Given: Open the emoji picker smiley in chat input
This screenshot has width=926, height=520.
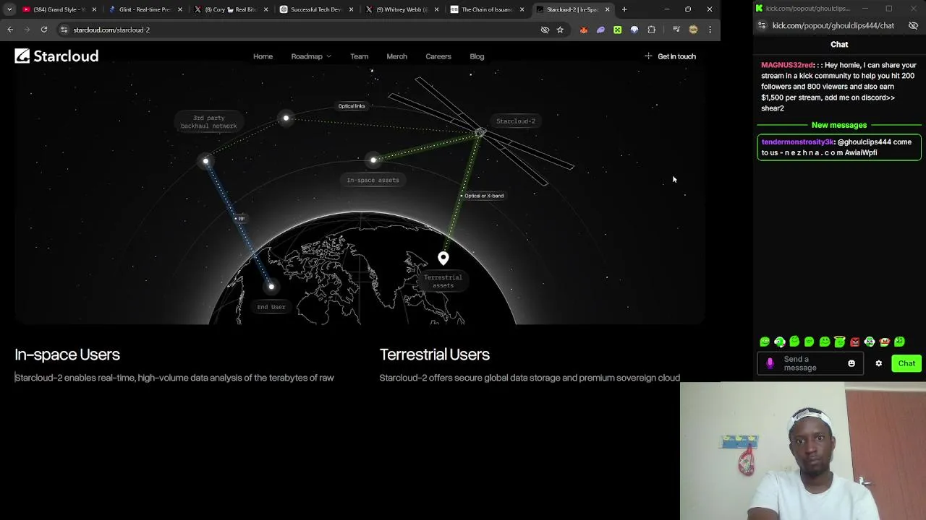Looking at the screenshot, I should [x=851, y=363].
